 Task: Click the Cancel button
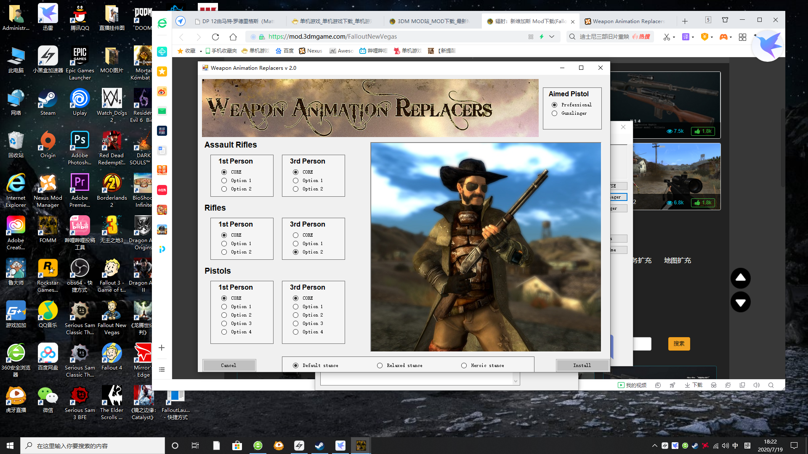pos(229,366)
